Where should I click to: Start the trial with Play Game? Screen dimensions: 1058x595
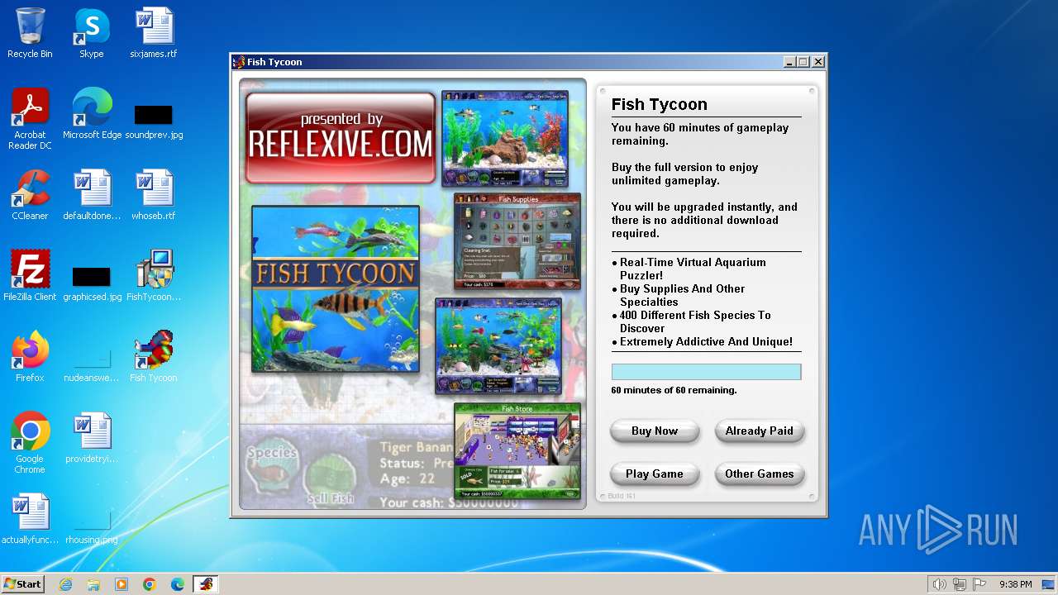point(655,474)
